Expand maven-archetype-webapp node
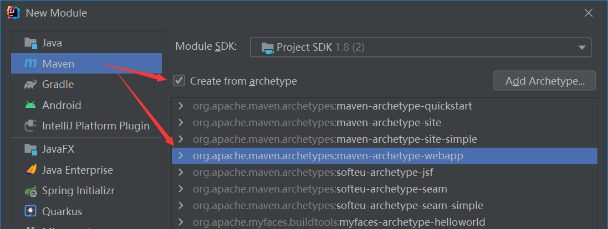 pos(180,156)
